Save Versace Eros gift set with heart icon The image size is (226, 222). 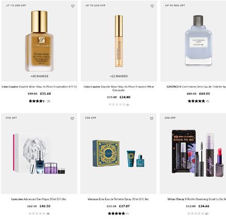pyautogui.click(x=152, y=119)
